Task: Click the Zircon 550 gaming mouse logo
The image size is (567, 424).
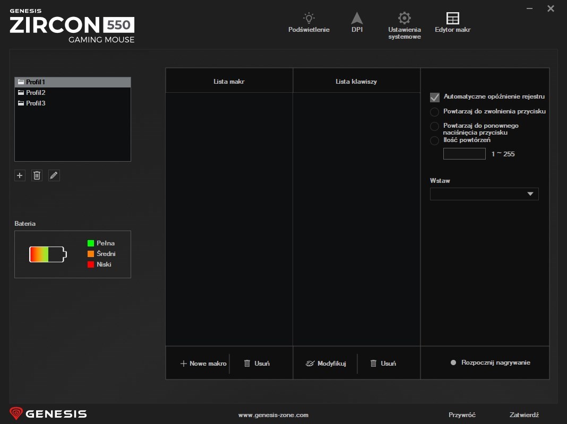Action: (x=72, y=26)
